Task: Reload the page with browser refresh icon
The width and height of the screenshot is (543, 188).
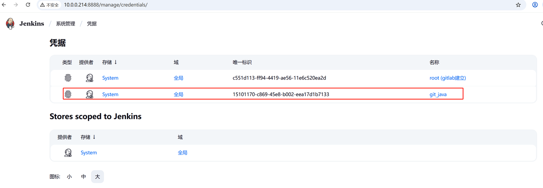Action: click(28, 5)
